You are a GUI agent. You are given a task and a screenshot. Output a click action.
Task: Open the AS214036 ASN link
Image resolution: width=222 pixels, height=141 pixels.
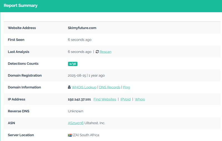tap(76, 123)
